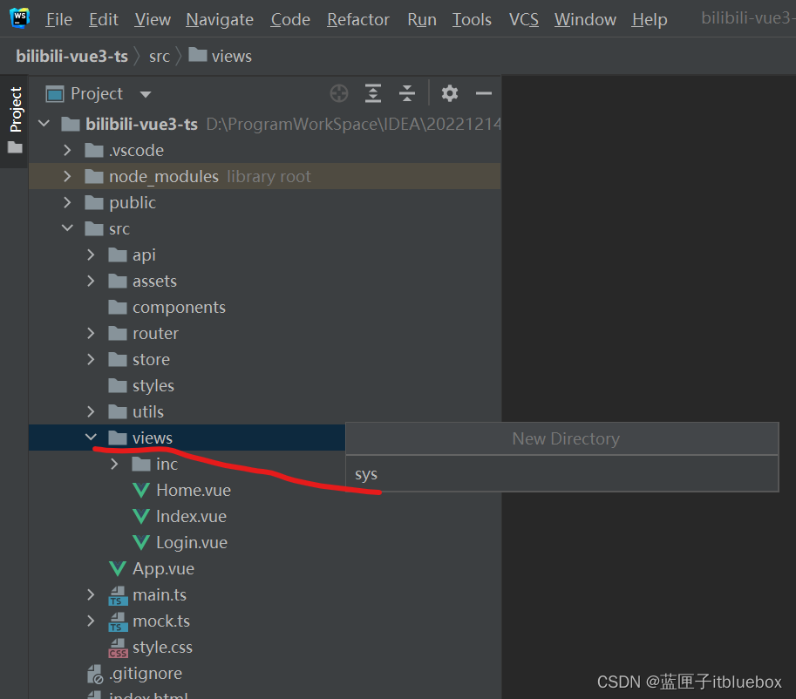Open the Run menu
Viewport: 796px width, 699px height.
pyautogui.click(x=422, y=20)
